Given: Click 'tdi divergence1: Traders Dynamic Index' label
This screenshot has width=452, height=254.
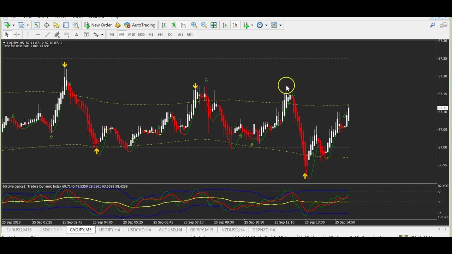Looking at the screenshot, I should pyautogui.click(x=32, y=186).
